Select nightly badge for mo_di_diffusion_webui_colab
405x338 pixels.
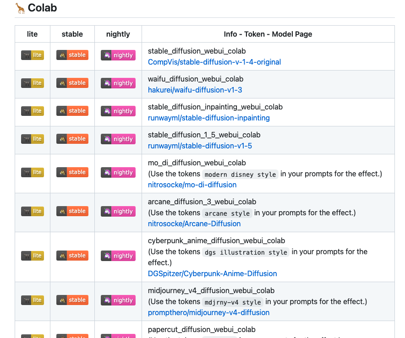[118, 173]
